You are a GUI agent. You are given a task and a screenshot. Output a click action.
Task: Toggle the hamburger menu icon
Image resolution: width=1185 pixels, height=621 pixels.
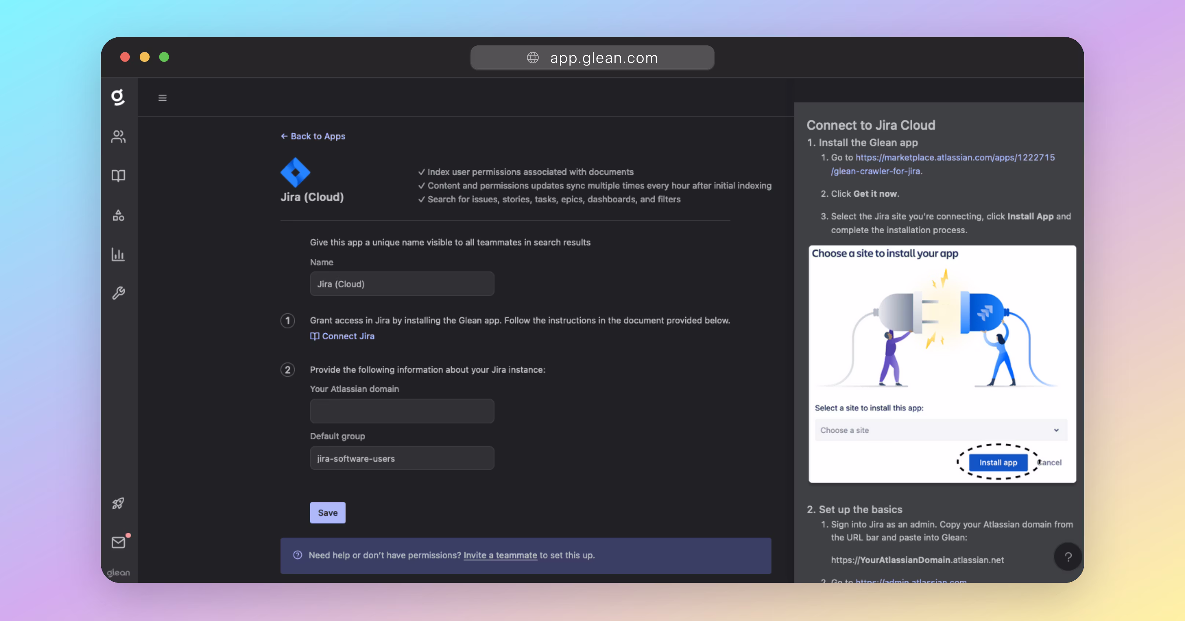click(x=162, y=98)
